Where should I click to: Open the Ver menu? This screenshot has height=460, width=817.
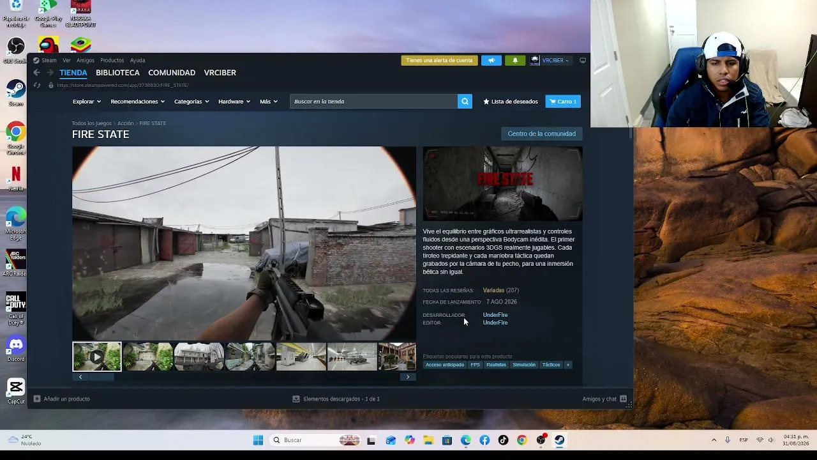[66, 61]
